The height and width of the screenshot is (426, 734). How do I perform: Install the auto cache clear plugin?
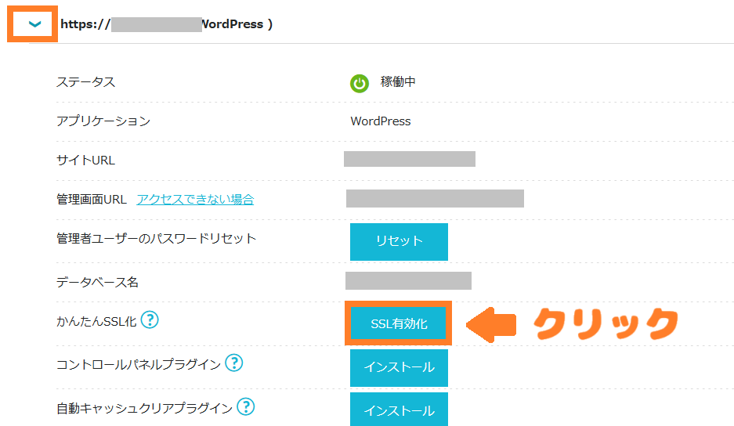pos(399,410)
